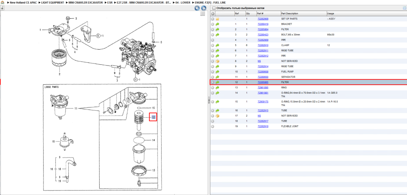The image size is (407, 195).
Task: Go forward to the next diagram
Action: (x=204, y=8)
